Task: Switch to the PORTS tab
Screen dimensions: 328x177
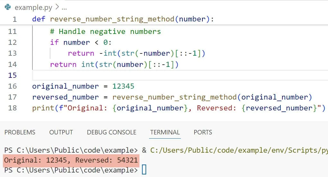Action: click(203, 132)
